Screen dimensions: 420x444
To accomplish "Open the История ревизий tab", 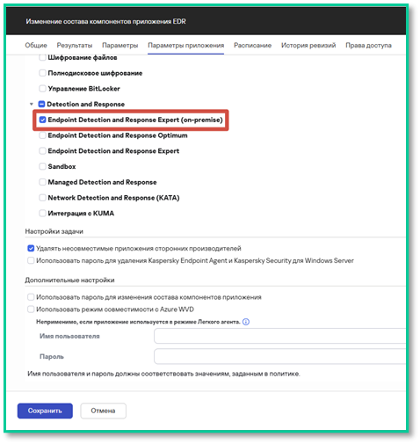I will click(x=308, y=46).
